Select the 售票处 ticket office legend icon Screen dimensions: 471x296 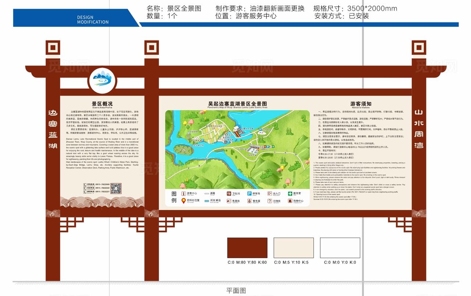228,201
